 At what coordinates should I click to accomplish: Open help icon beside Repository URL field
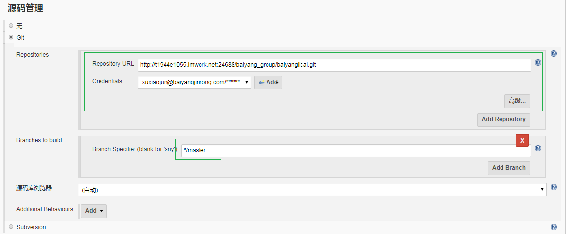[538, 62]
